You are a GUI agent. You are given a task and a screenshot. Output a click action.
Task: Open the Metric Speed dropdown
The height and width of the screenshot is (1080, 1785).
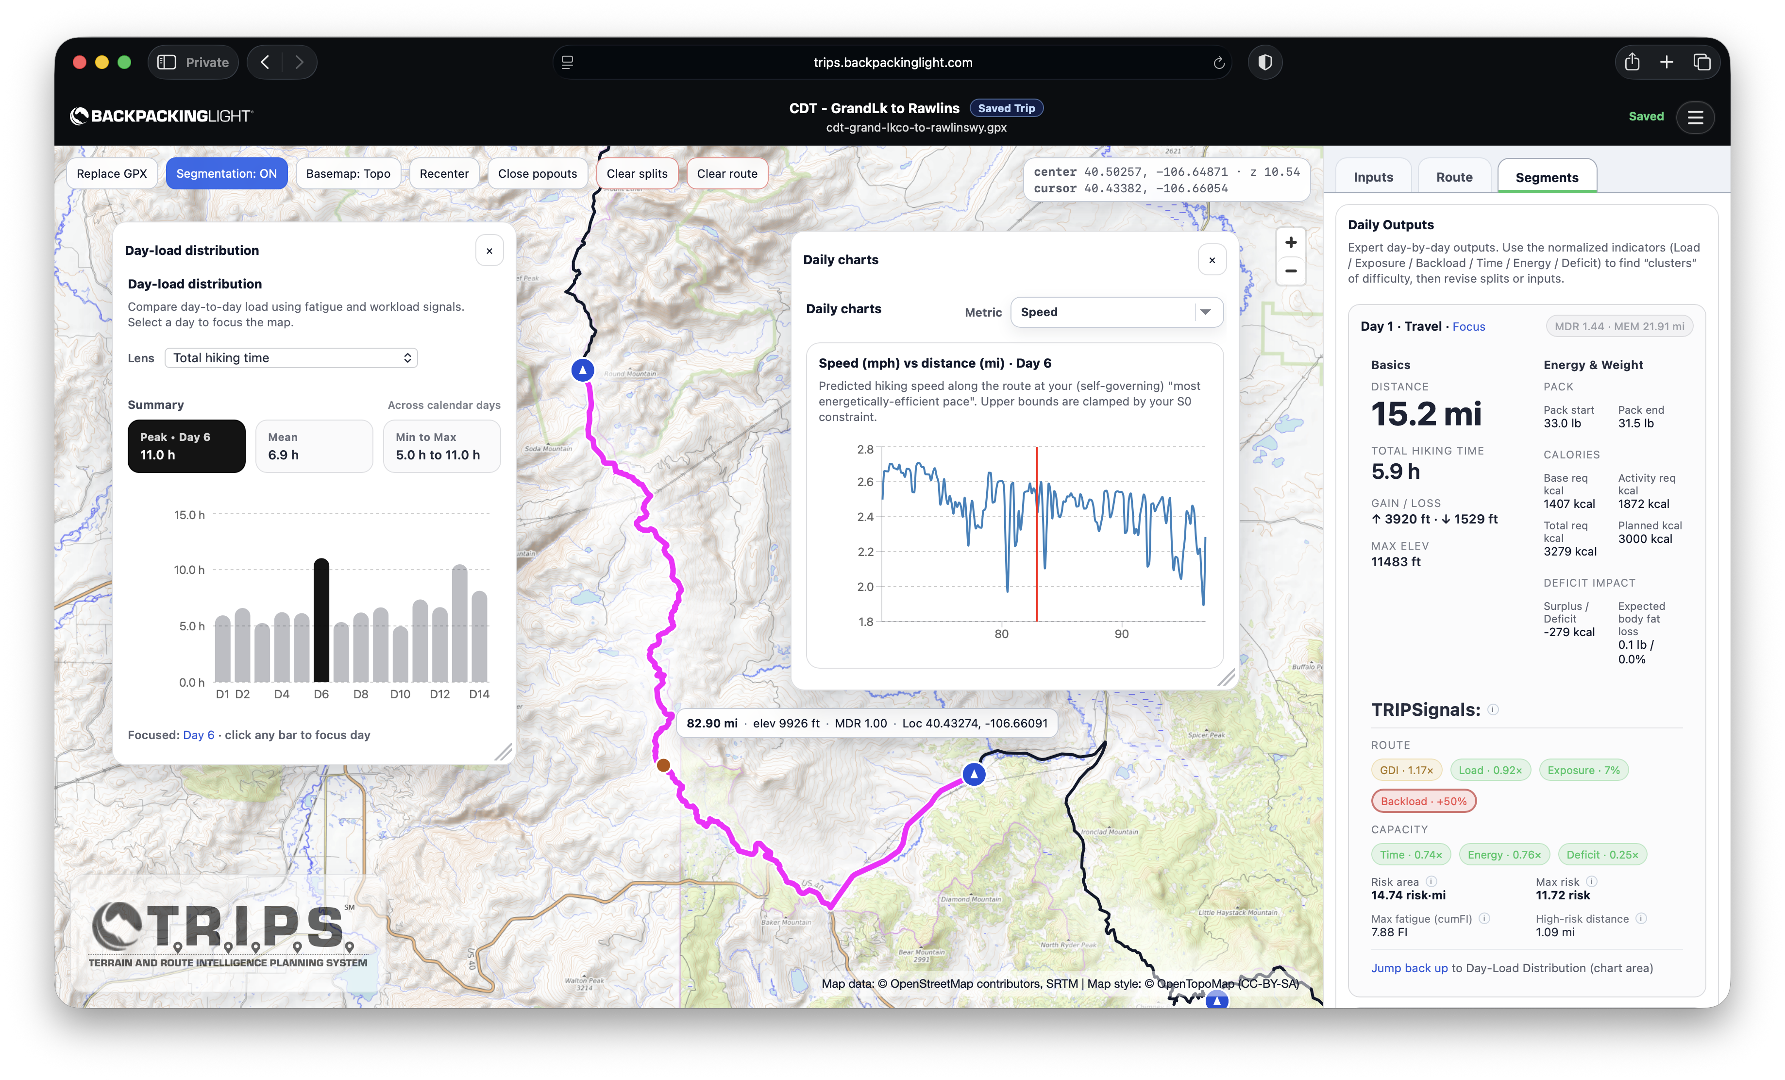1116,312
